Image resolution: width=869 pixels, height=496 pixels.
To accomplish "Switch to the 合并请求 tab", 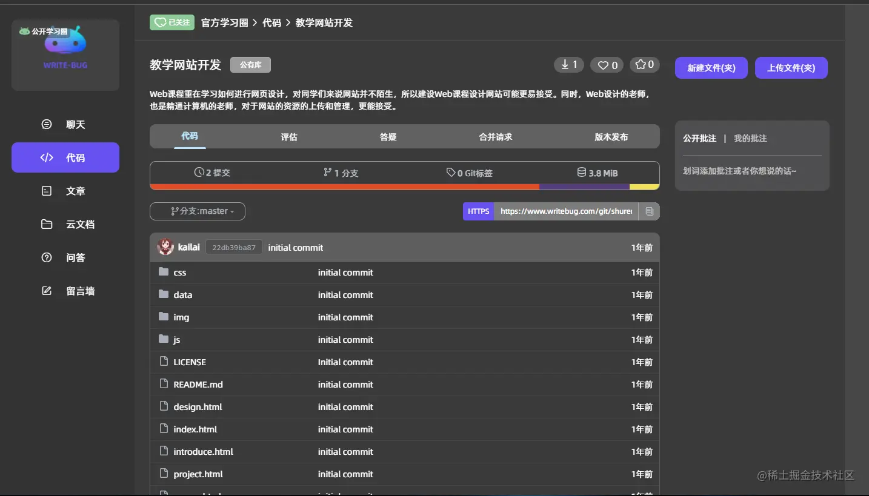I will pyautogui.click(x=496, y=137).
